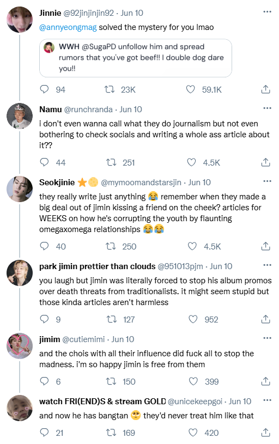Image resolution: width=279 pixels, height=444 pixels.
Task: Like jimim's tweet with 399 likes
Action: point(193,381)
